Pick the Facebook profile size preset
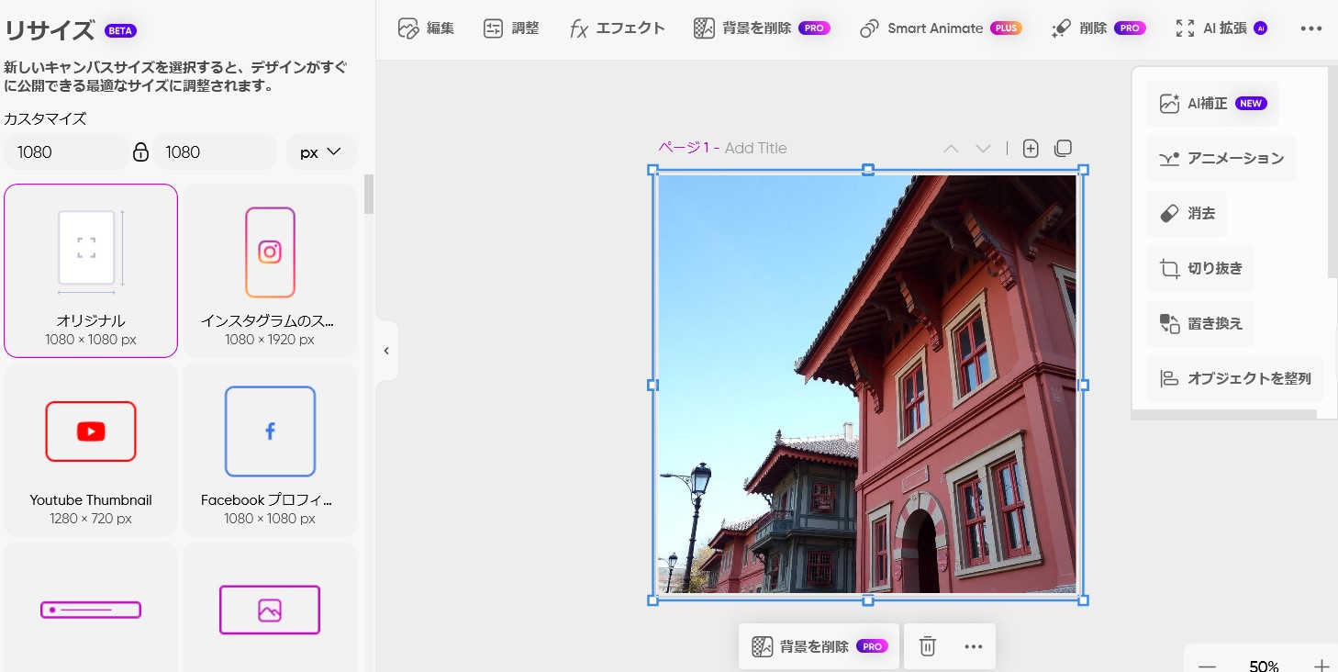The height and width of the screenshot is (672, 1338). pyautogui.click(x=270, y=450)
